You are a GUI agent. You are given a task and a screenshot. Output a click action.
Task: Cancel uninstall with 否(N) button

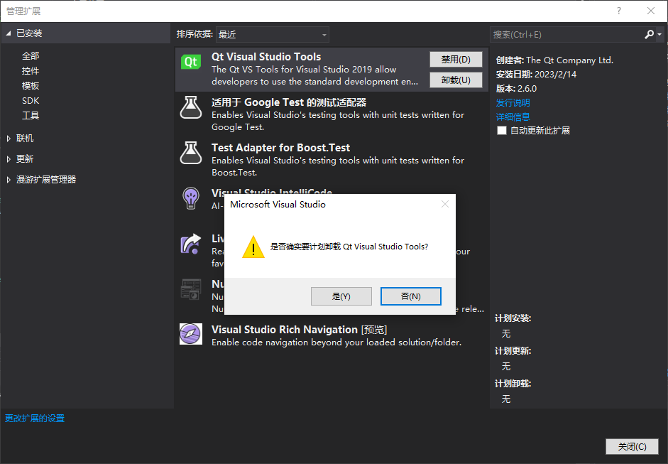tap(410, 296)
